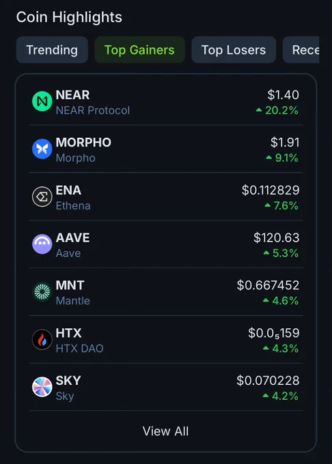The image size is (332, 464).
Task: Click the SKY 4.2% gain value
Action: click(x=281, y=396)
